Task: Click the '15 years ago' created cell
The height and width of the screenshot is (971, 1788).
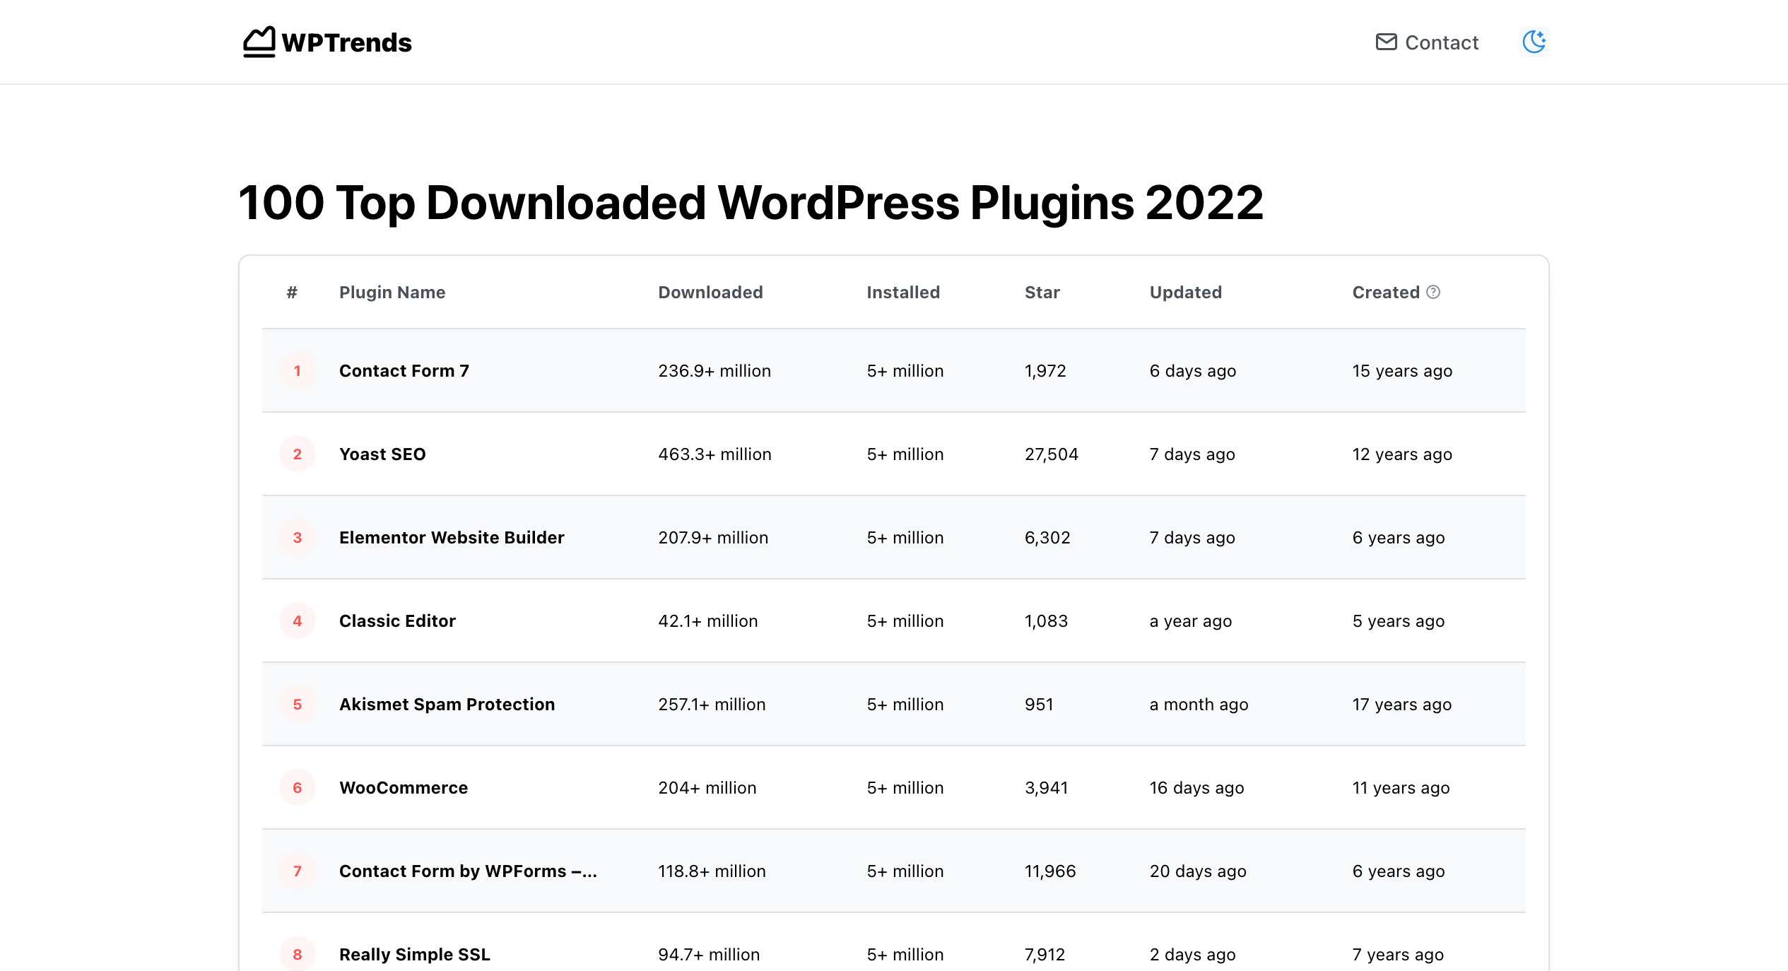Action: pyautogui.click(x=1402, y=371)
